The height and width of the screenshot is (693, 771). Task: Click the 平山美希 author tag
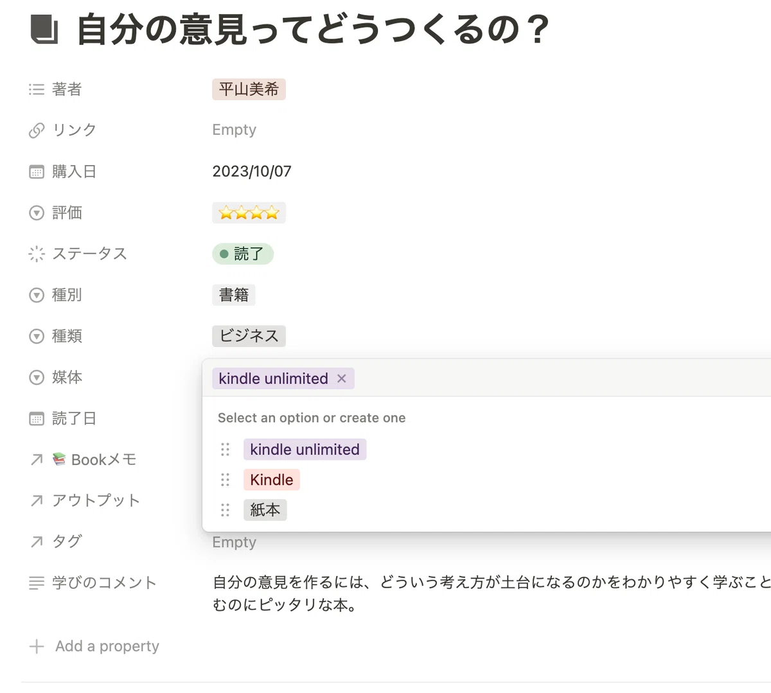point(249,89)
